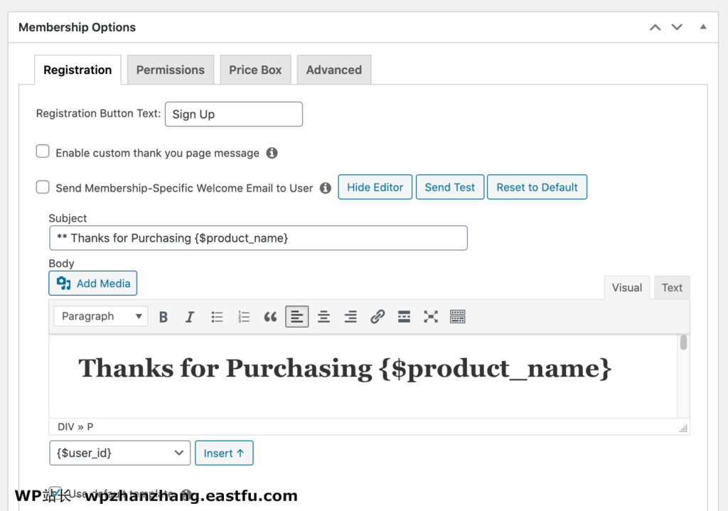Viewport: 728px width, 511px height.
Task: Enter fullscreen editor mode
Action: (x=431, y=317)
